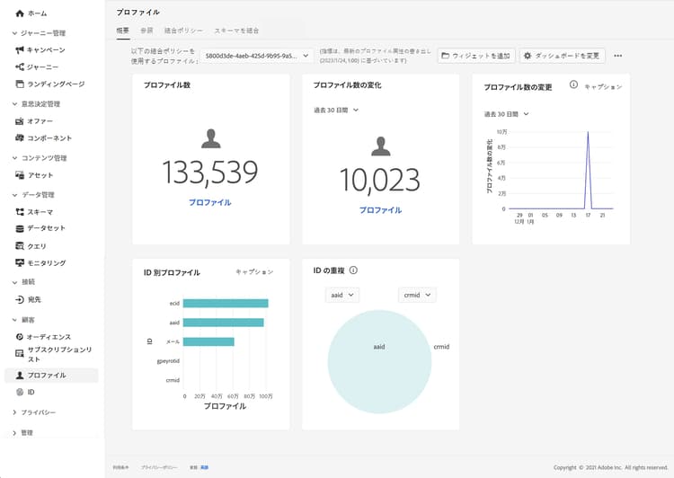Select the キャンペーン megaphone icon
The width and height of the screenshot is (674, 478).
coord(20,49)
